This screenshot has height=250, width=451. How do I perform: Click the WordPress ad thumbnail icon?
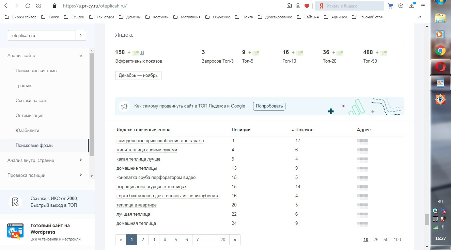pos(15,231)
